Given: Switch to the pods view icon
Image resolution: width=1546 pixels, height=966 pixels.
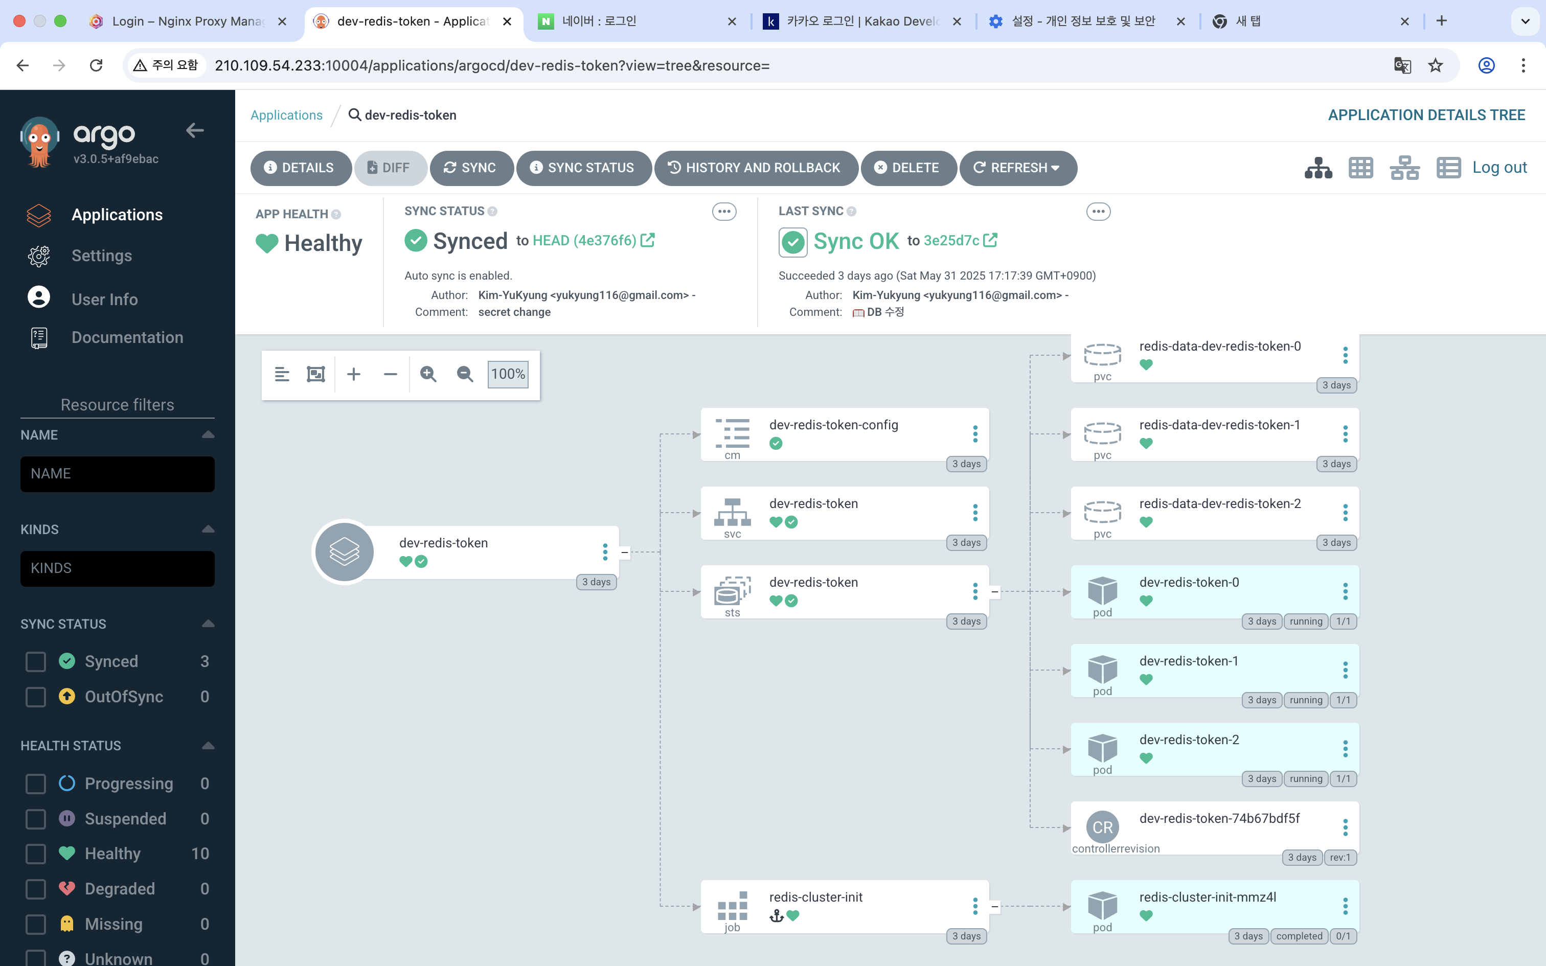Looking at the screenshot, I should click(1361, 168).
